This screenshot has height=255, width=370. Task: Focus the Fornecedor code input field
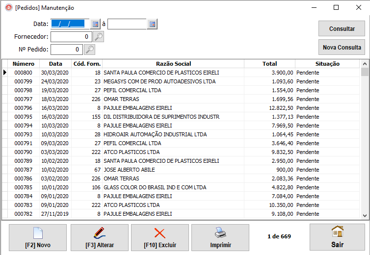71,37
